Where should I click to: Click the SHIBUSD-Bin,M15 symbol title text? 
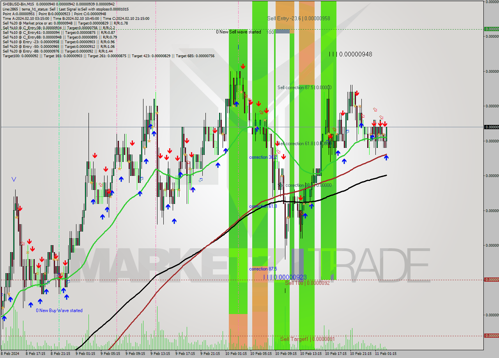[x=18, y=4]
